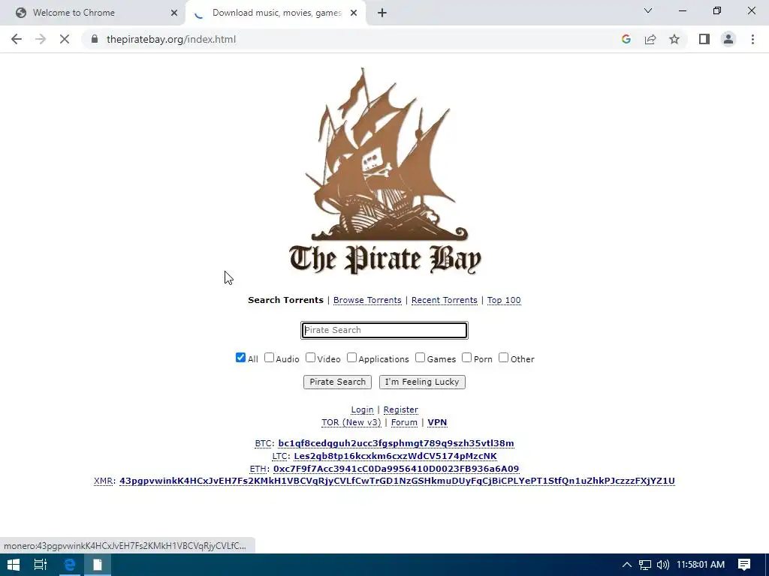Open the volume tray icon

click(662, 565)
